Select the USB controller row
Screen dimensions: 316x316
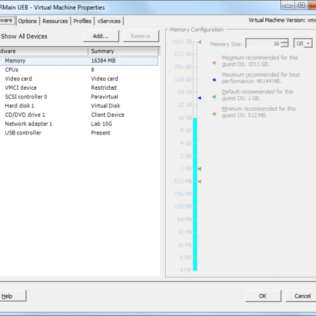[79, 133]
